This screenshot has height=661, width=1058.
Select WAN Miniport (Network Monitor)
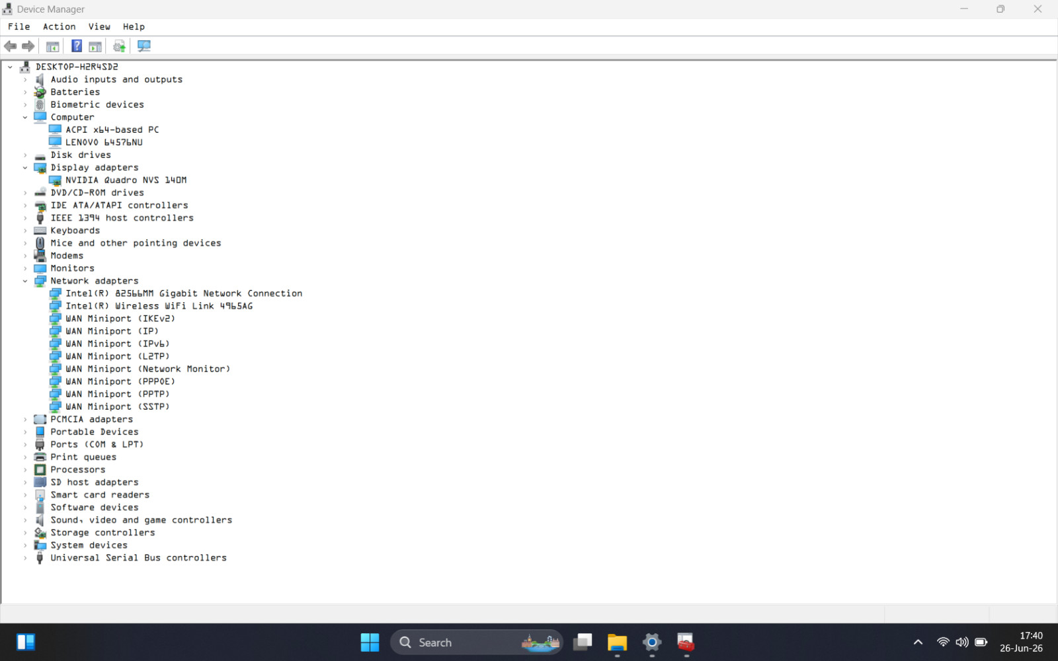147,369
